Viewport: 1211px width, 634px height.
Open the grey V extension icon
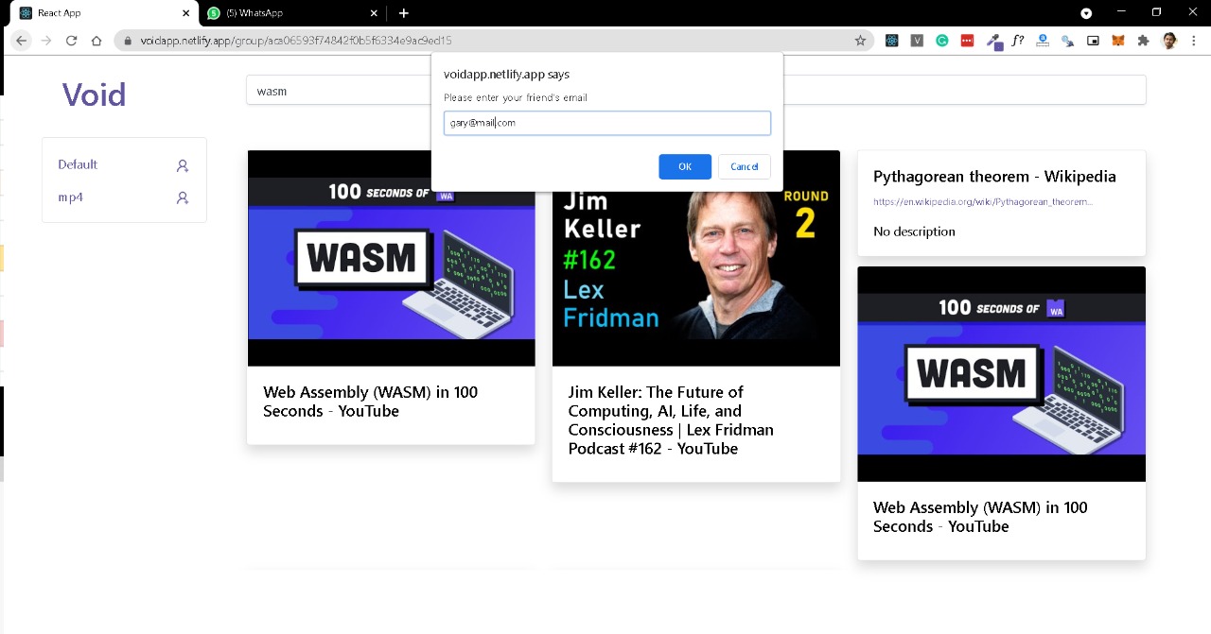[x=917, y=41]
